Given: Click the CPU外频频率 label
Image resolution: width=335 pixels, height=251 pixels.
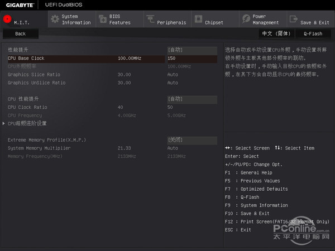Looking at the screenshot, I should coord(22,66).
